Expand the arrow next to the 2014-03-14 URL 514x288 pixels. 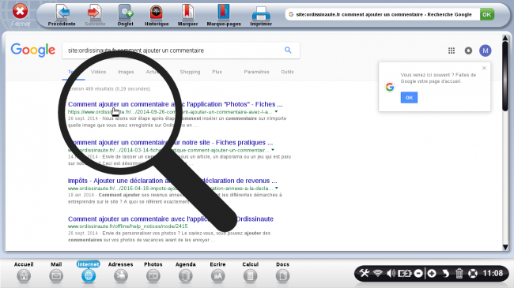point(273,150)
